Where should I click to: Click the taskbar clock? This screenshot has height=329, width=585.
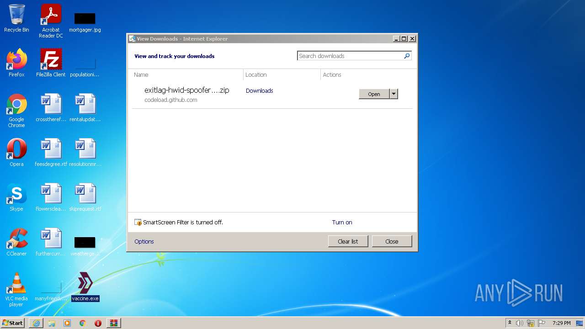pyautogui.click(x=561, y=323)
